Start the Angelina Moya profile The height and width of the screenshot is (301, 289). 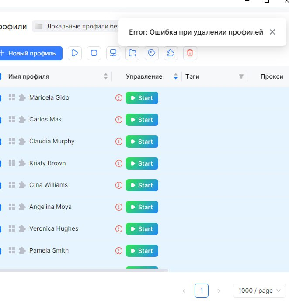pyautogui.click(x=142, y=207)
